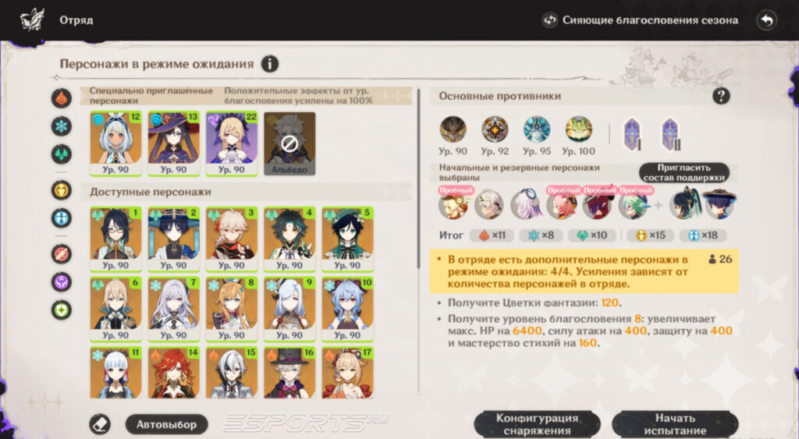799x439 pixels.
Task: Select the Pyro element filter icon
Action: (61, 98)
